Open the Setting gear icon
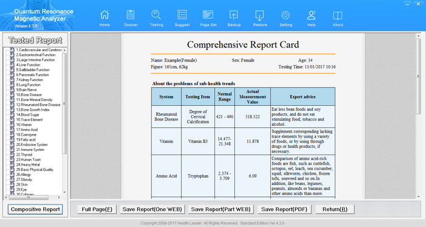426x227 pixels. tap(285, 15)
